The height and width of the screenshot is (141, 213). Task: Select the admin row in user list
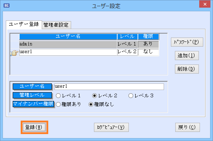[68, 44]
